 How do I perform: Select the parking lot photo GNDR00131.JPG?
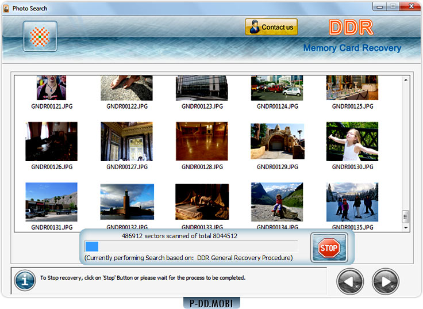point(51,202)
